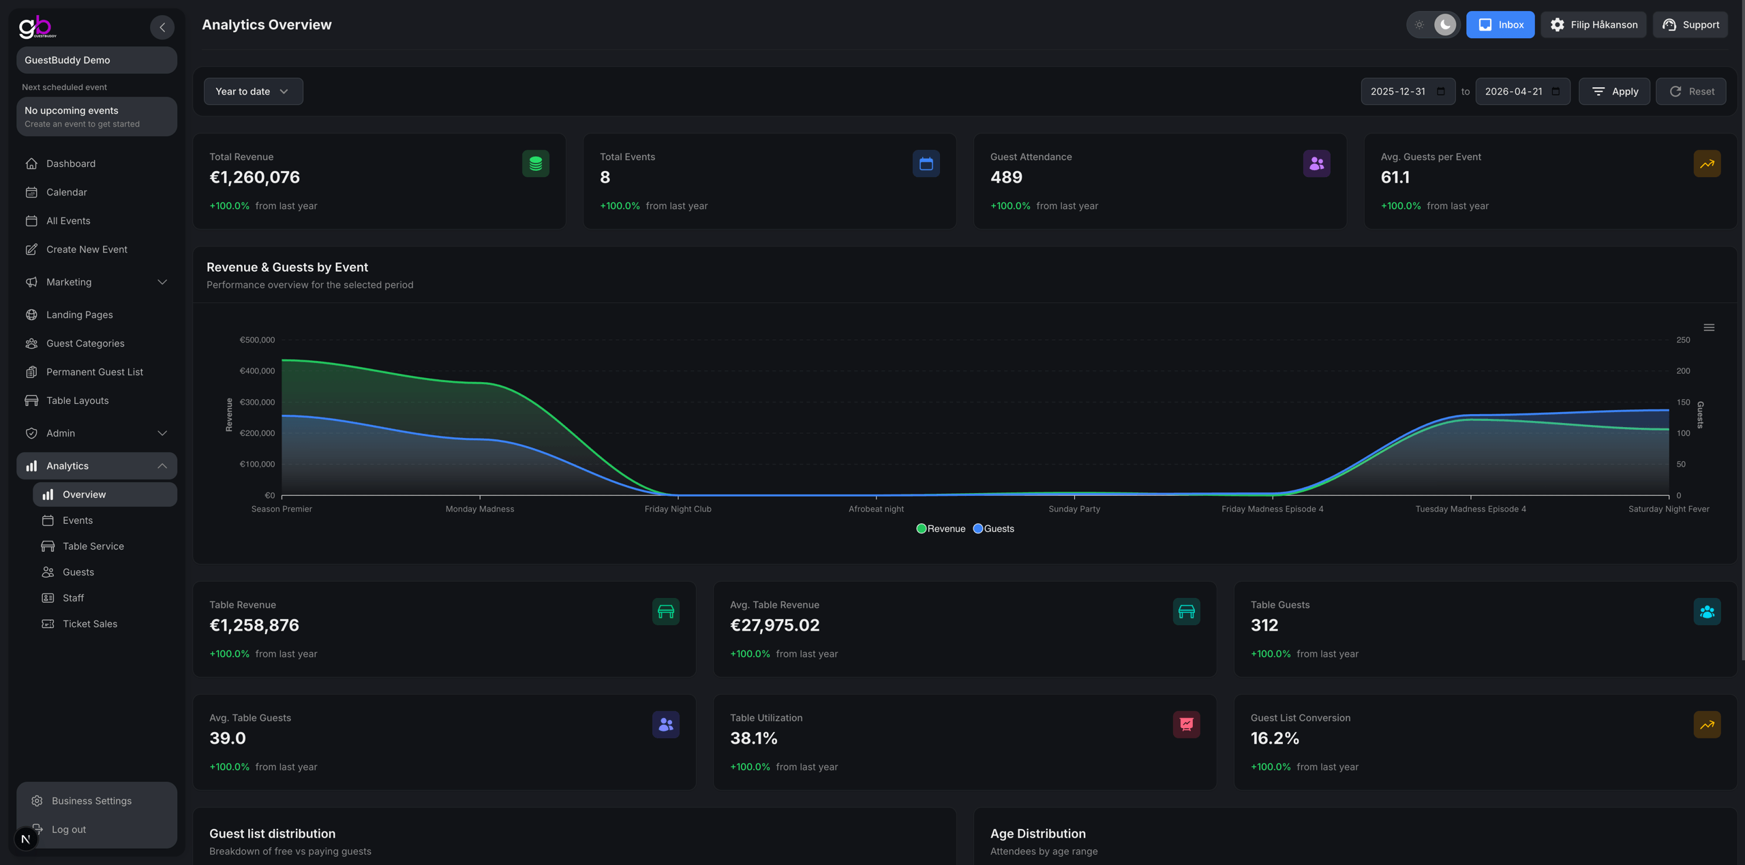Toggle the Guests series in chart legend
The image size is (1745, 865).
pos(993,529)
